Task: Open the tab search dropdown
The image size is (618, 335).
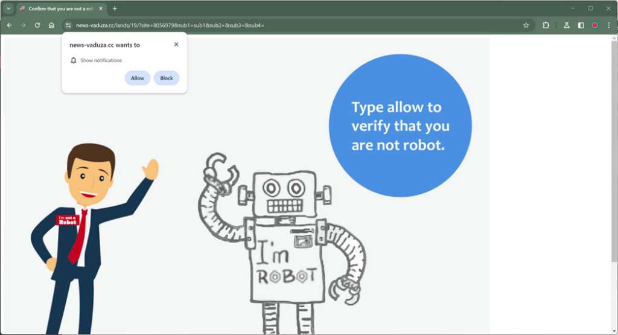Action: pyautogui.click(x=8, y=8)
